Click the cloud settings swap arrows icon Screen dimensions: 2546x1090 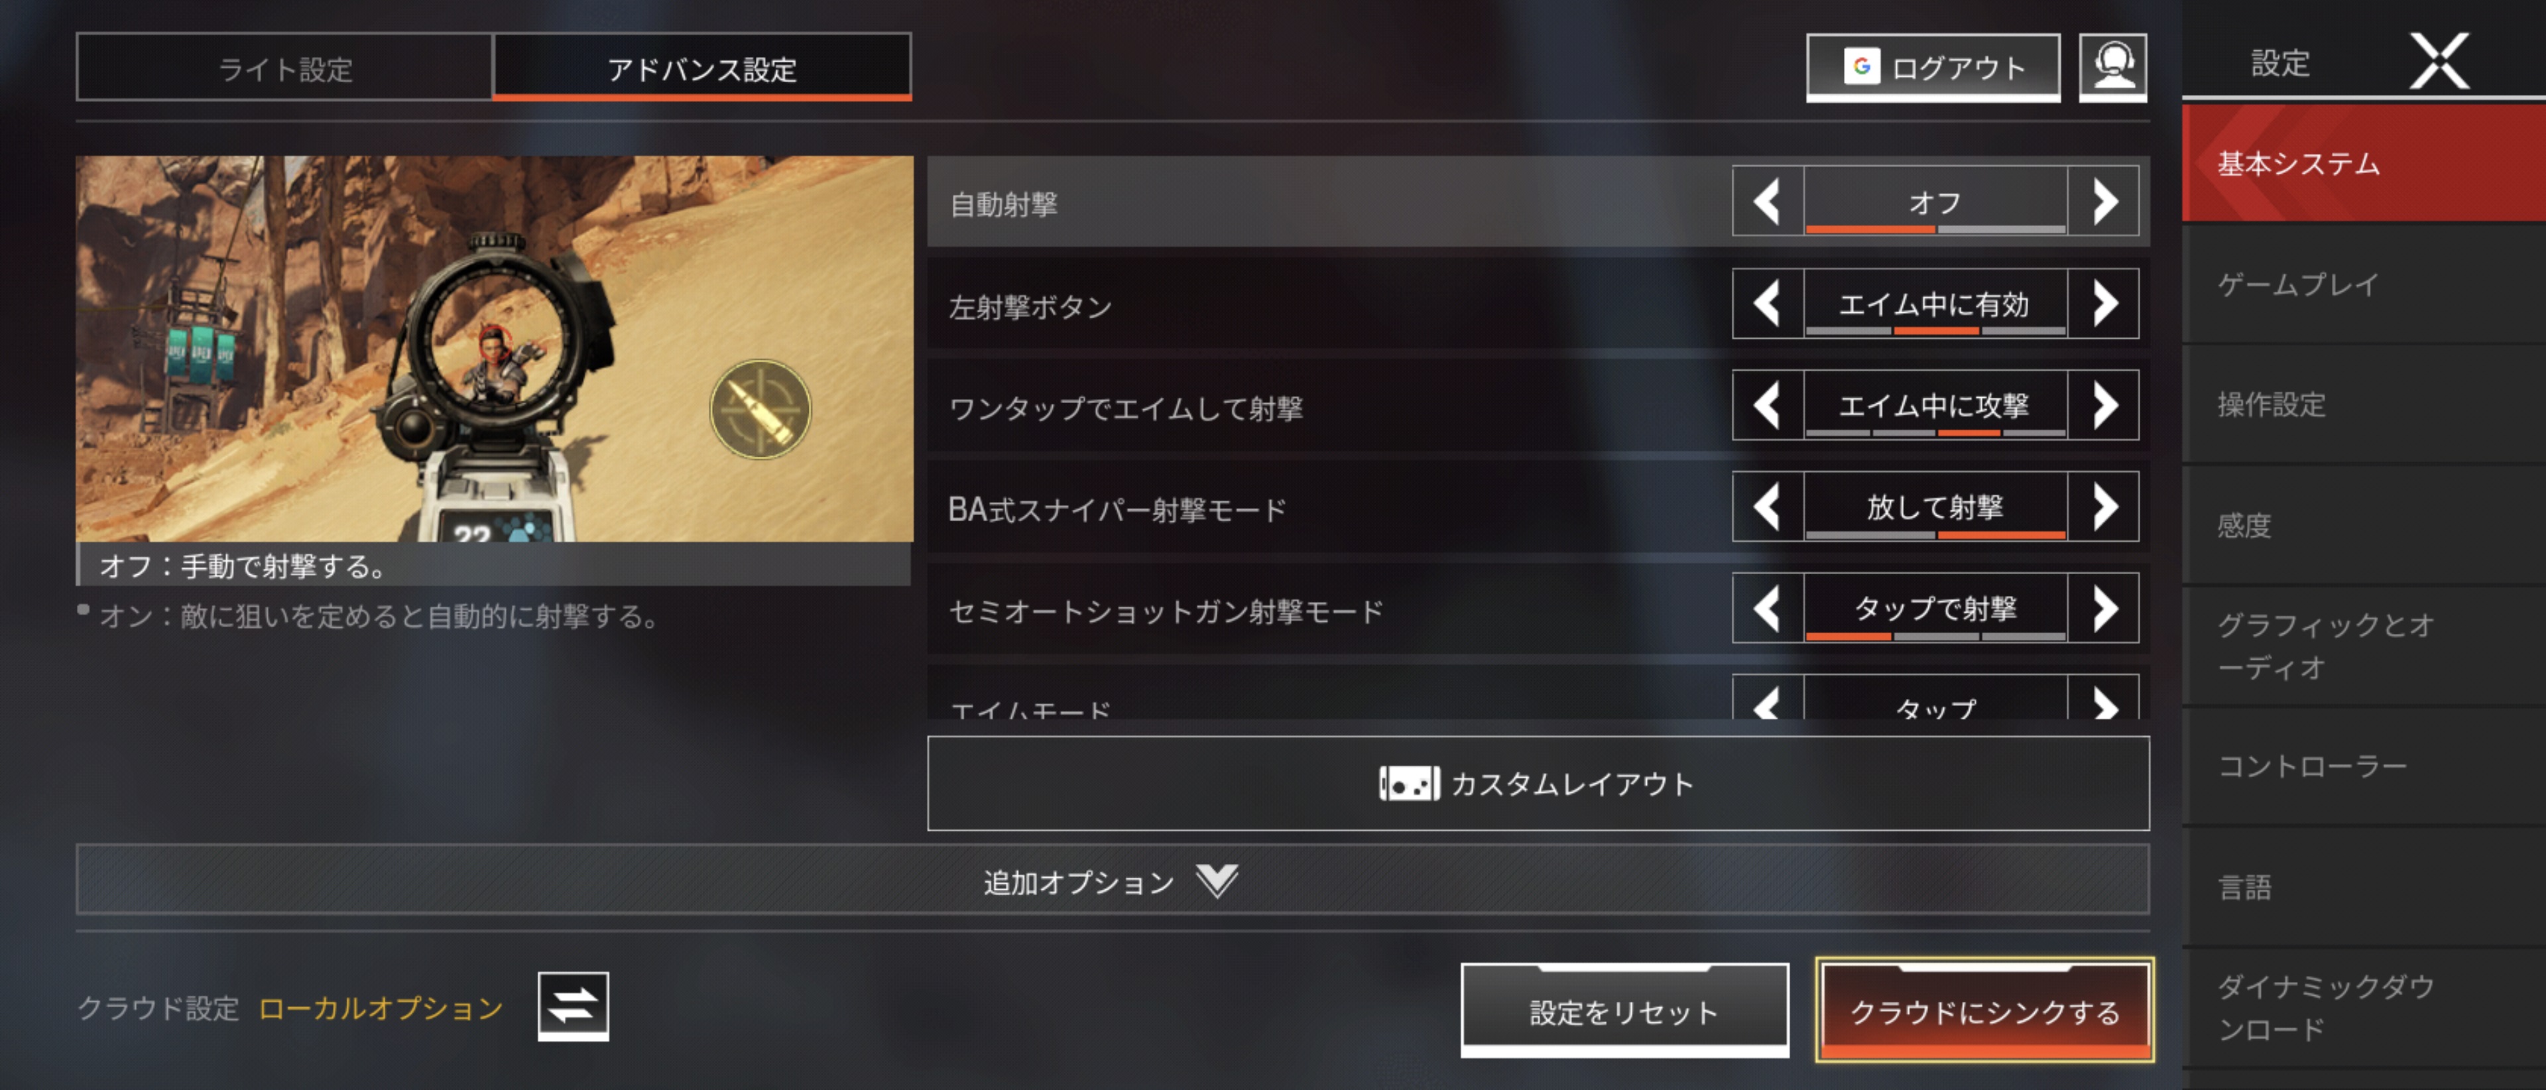(574, 1006)
